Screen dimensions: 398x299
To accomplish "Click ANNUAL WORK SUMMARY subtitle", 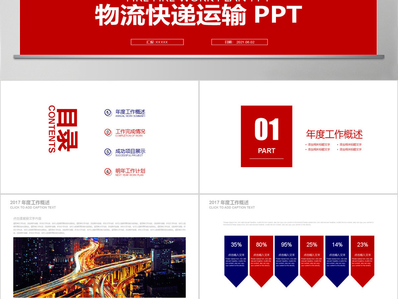I will (x=130, y=116).
